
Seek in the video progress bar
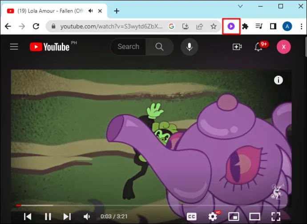151,205
